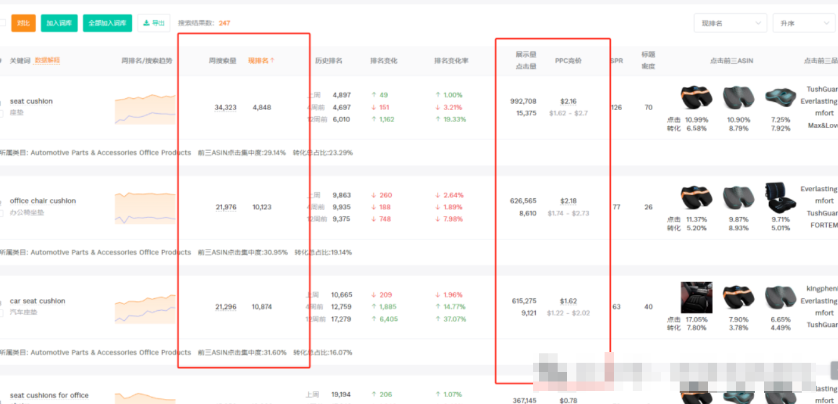Click 前三ASIN点击集中度:29.14% text
This screenshot has width=838, height=404.
(241, 153)
